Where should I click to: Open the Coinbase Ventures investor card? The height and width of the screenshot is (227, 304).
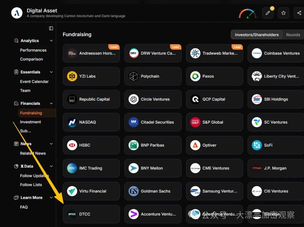276,53
